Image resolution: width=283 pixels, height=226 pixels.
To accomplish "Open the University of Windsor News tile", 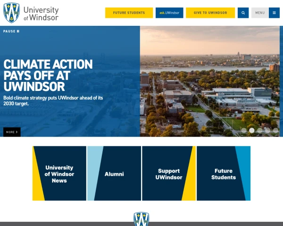I will coord(59,173).
